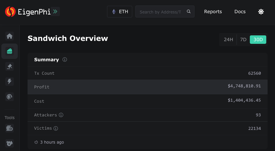Viewport: 275px width, 151px height.
Task: Open the stacked coins tool icon
Action: click(x=10, y=129)
